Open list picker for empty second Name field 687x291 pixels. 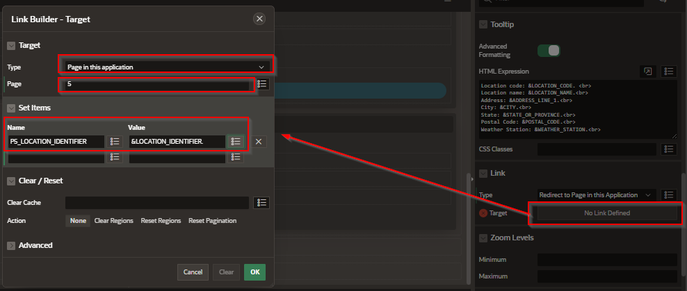115,158
